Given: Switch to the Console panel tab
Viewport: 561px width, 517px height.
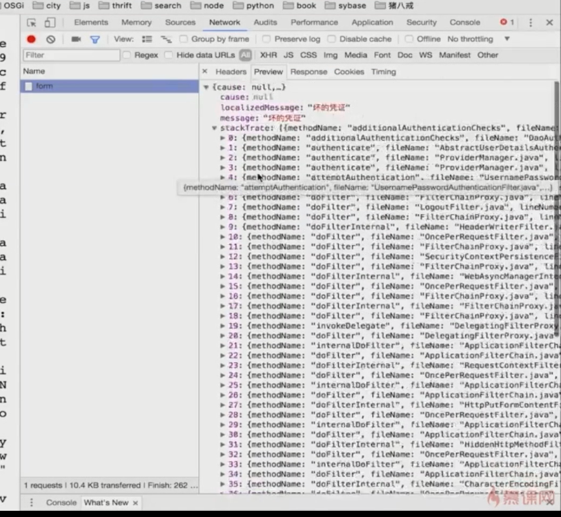Looking at the screenshot, I should pyautogui.click(x=465, y=22).
